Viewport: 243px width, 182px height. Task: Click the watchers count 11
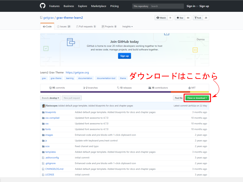click(x=170, y=18)
